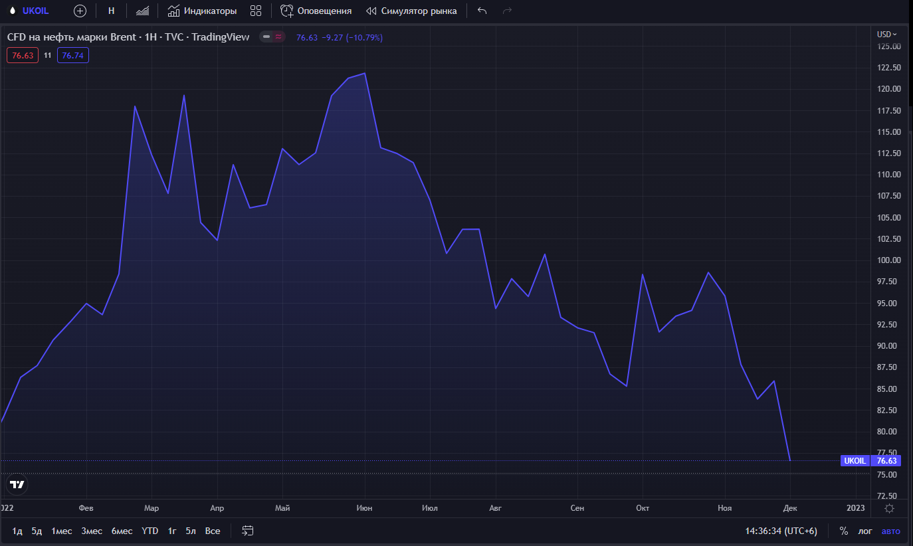
Task: Open the Индикаторы indicators dialog
Action: pos(202,11)
